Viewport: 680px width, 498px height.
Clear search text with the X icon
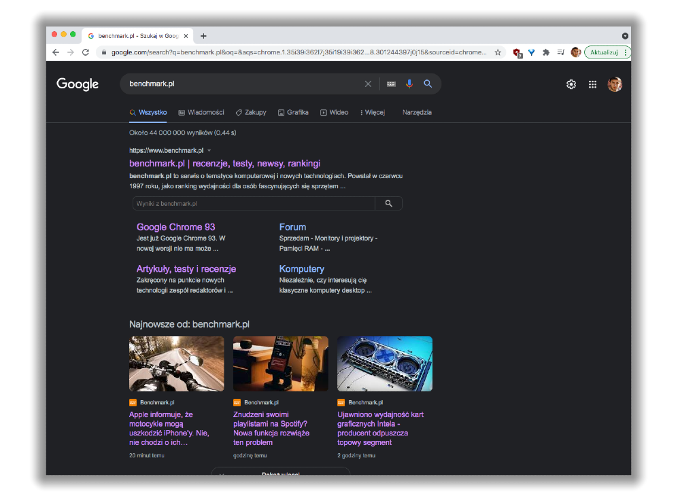(x=368, y=84)
